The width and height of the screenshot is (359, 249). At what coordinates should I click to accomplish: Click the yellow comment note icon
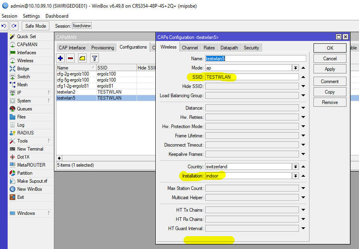pos(83,58)
